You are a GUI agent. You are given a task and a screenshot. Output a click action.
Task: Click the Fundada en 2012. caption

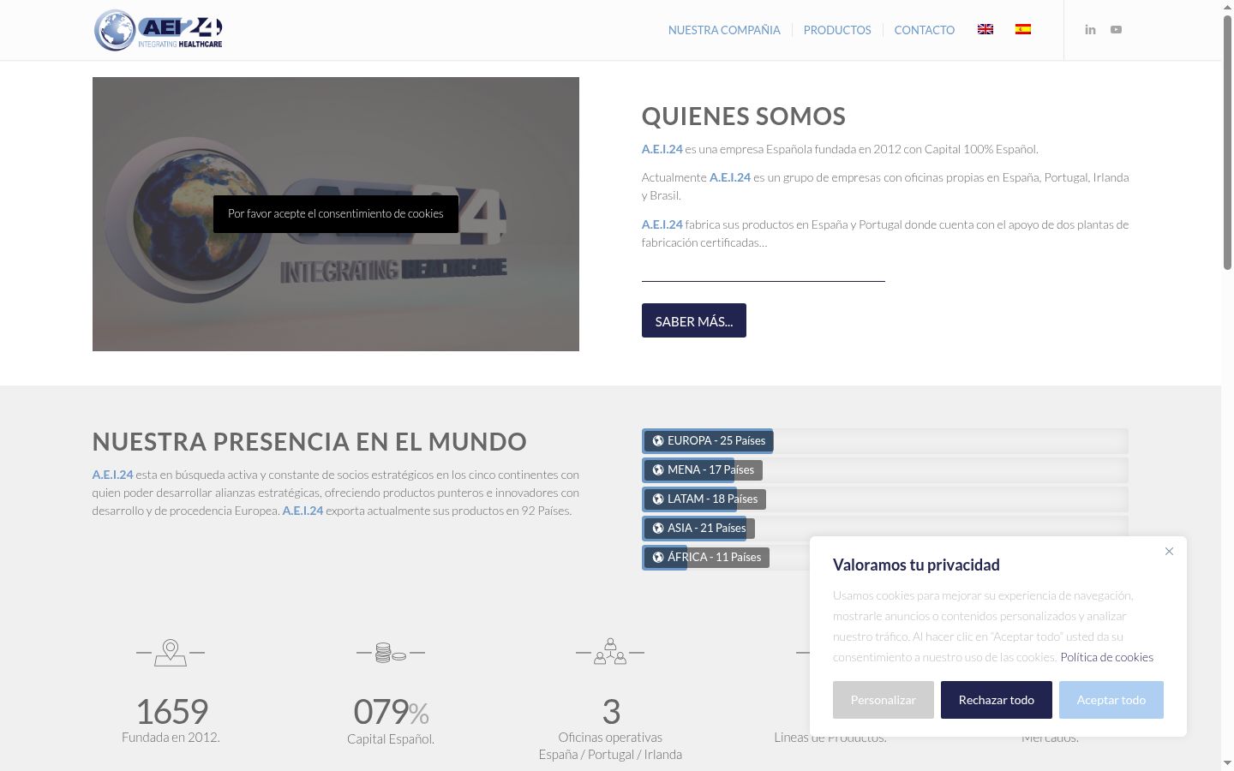[171, 737]
